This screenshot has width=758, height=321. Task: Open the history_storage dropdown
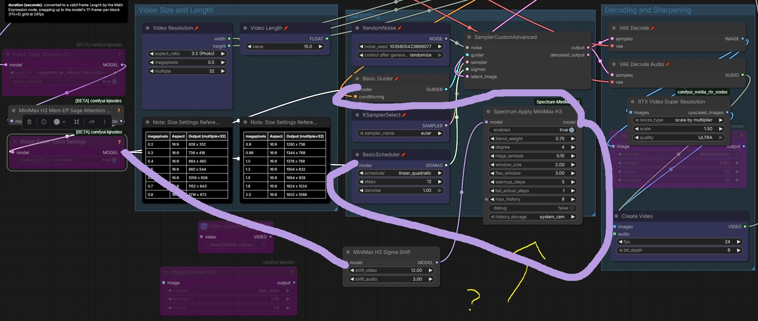point(532,217)
